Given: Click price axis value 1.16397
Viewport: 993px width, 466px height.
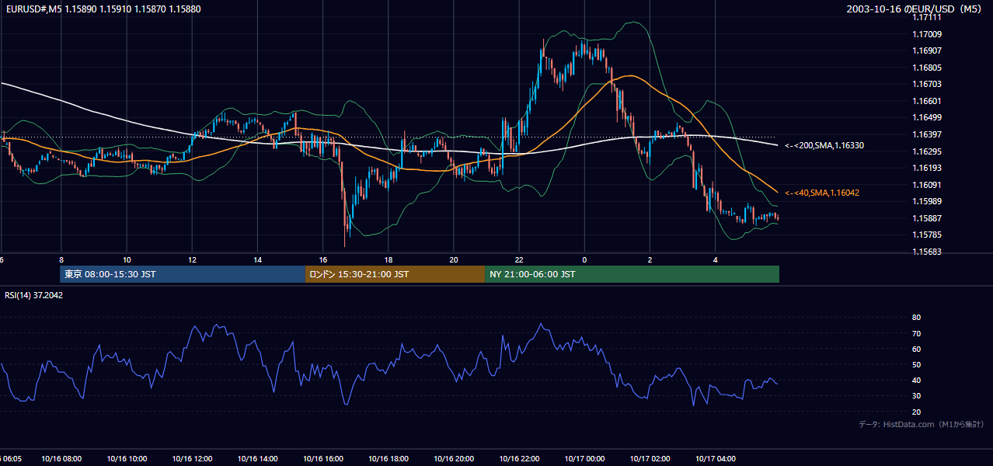Looking at the screenshot, I should tap(927, 134).
